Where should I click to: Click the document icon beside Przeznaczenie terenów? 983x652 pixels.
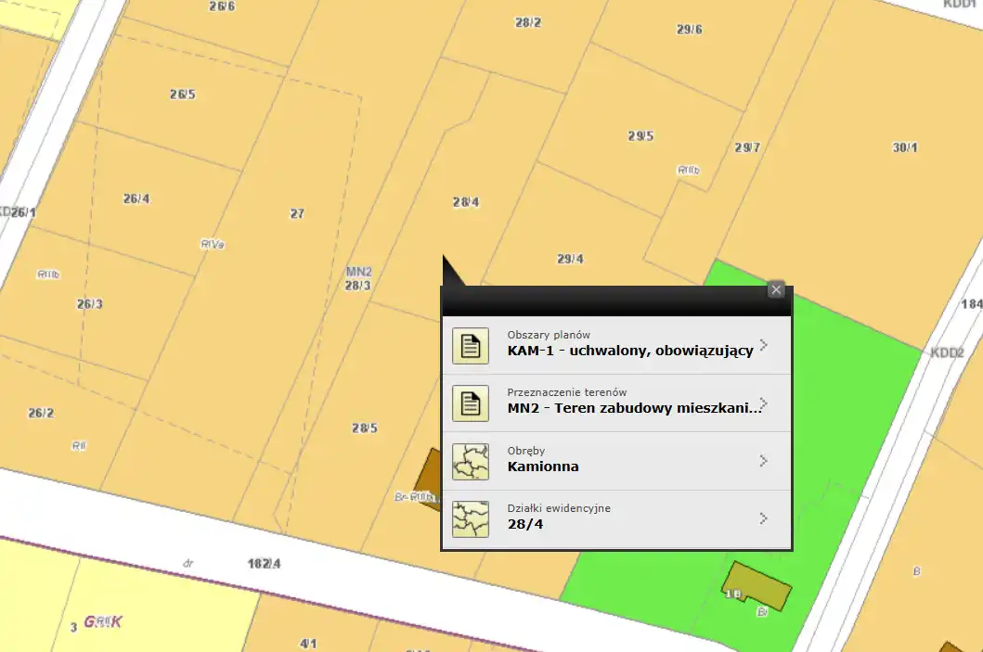tap(471, 403)
